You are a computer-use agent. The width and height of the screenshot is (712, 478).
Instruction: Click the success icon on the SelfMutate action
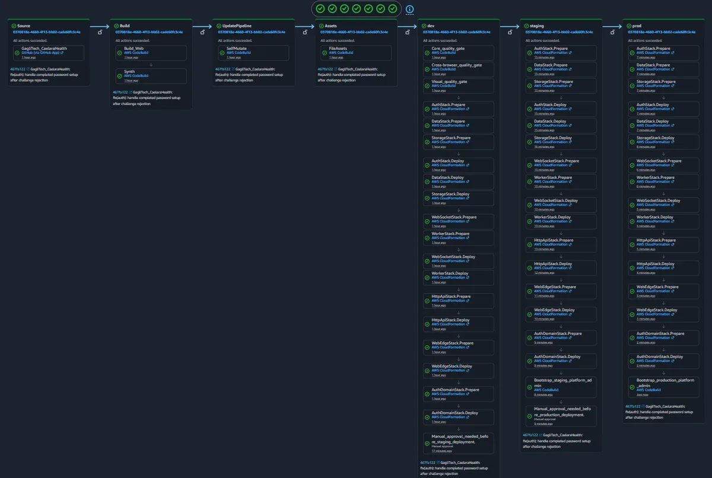pos(221,53)
